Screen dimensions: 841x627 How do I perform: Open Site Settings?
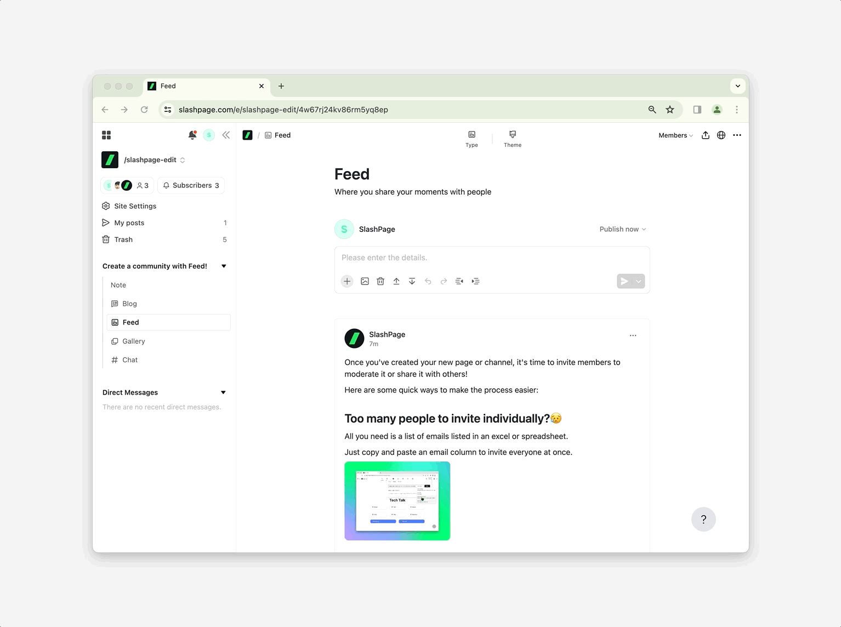click(x=129, y=206)
